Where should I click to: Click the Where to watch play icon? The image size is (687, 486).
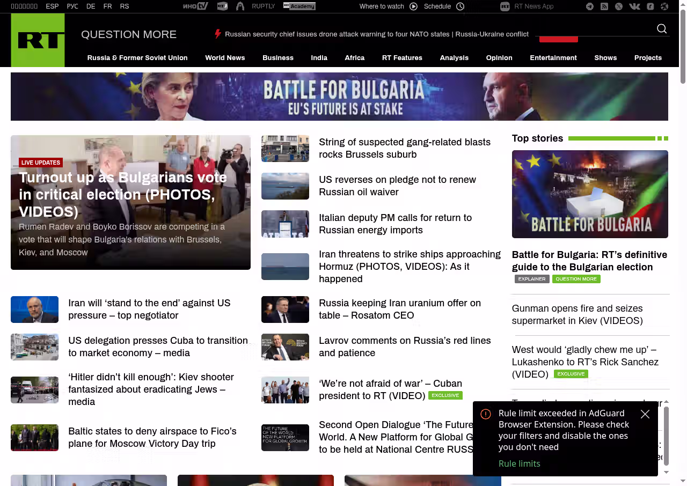[413, 6]
